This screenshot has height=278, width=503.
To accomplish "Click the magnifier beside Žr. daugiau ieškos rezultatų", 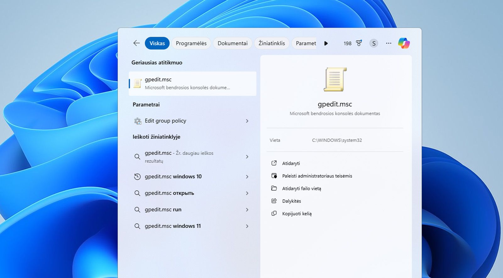I will [x=137, y=157].
